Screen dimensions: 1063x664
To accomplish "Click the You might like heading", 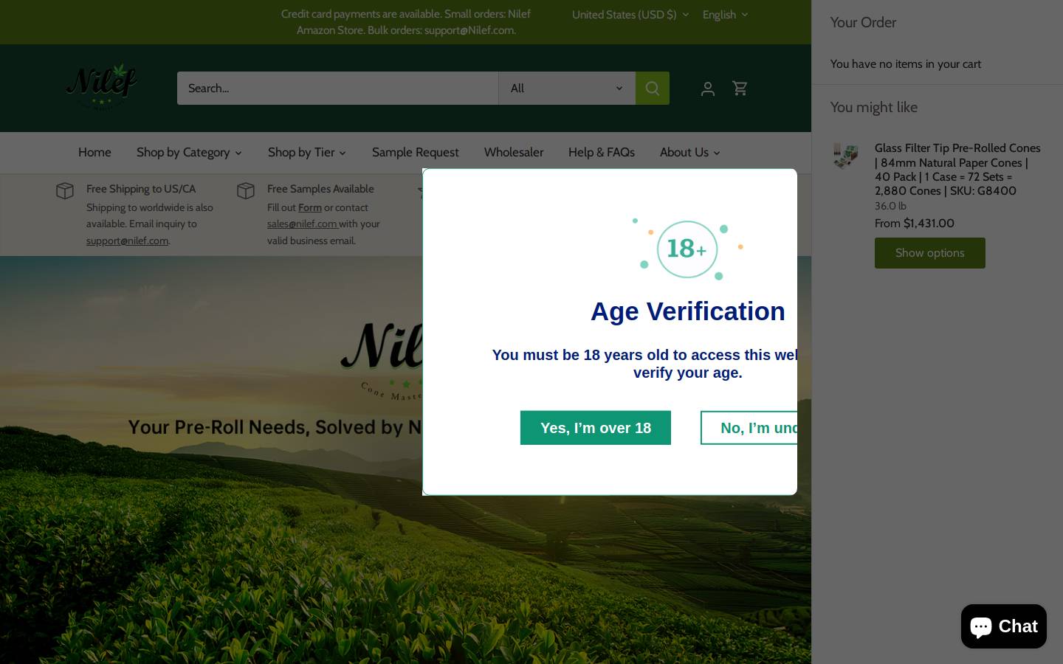I will [x=874, y=108].
